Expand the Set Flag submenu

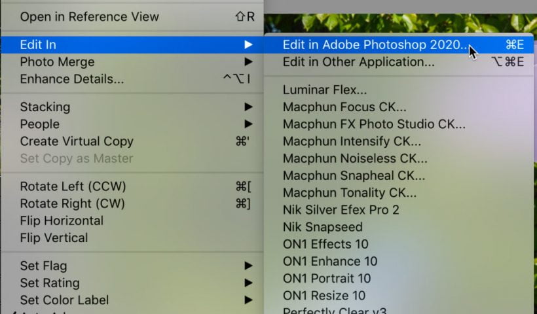132,266
